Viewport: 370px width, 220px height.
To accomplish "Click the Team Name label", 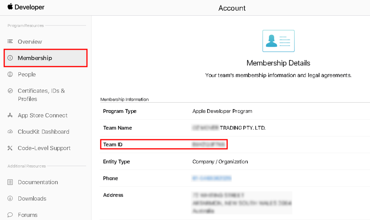I will [118, 128].
